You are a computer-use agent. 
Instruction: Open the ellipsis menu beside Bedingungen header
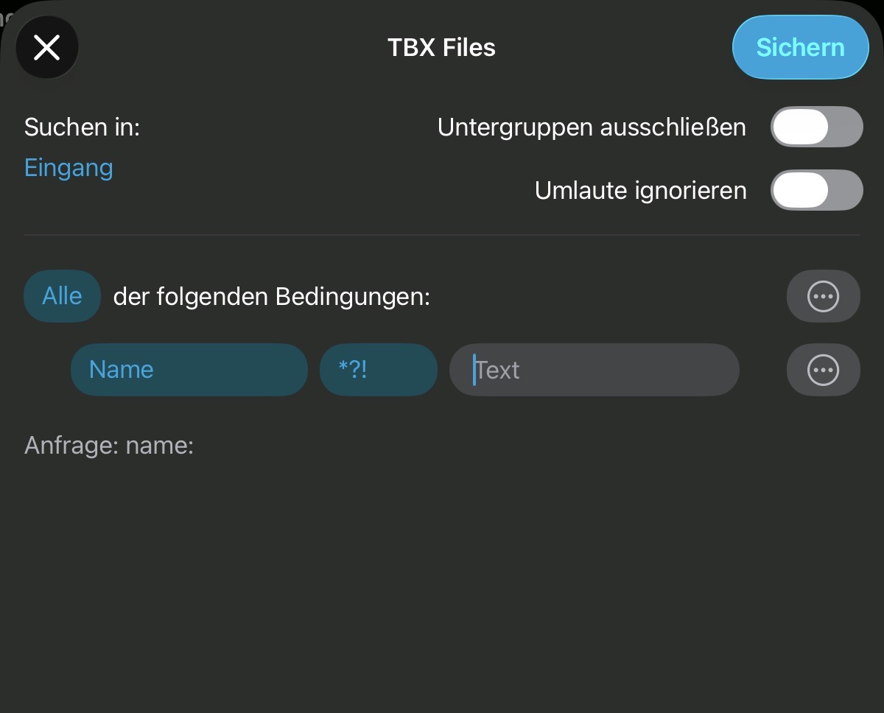(x=823, y=296)
